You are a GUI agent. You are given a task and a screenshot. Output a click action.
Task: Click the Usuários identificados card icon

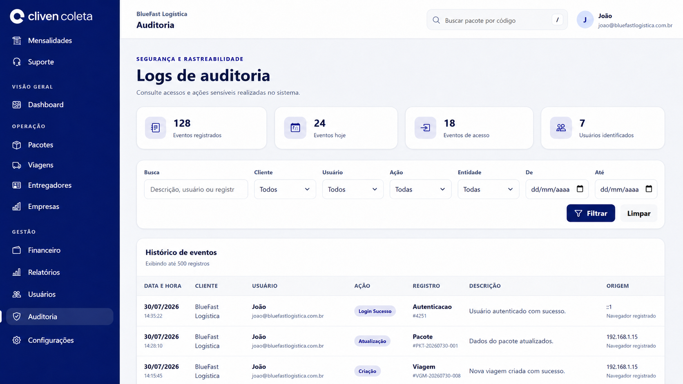tap(561, 128)
